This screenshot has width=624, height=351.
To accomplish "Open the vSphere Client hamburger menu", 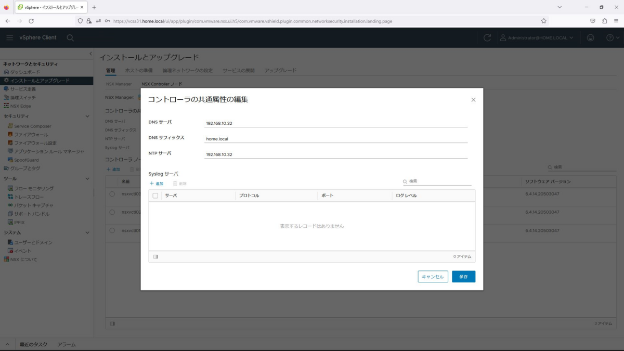I will click(x=10, y=37).
